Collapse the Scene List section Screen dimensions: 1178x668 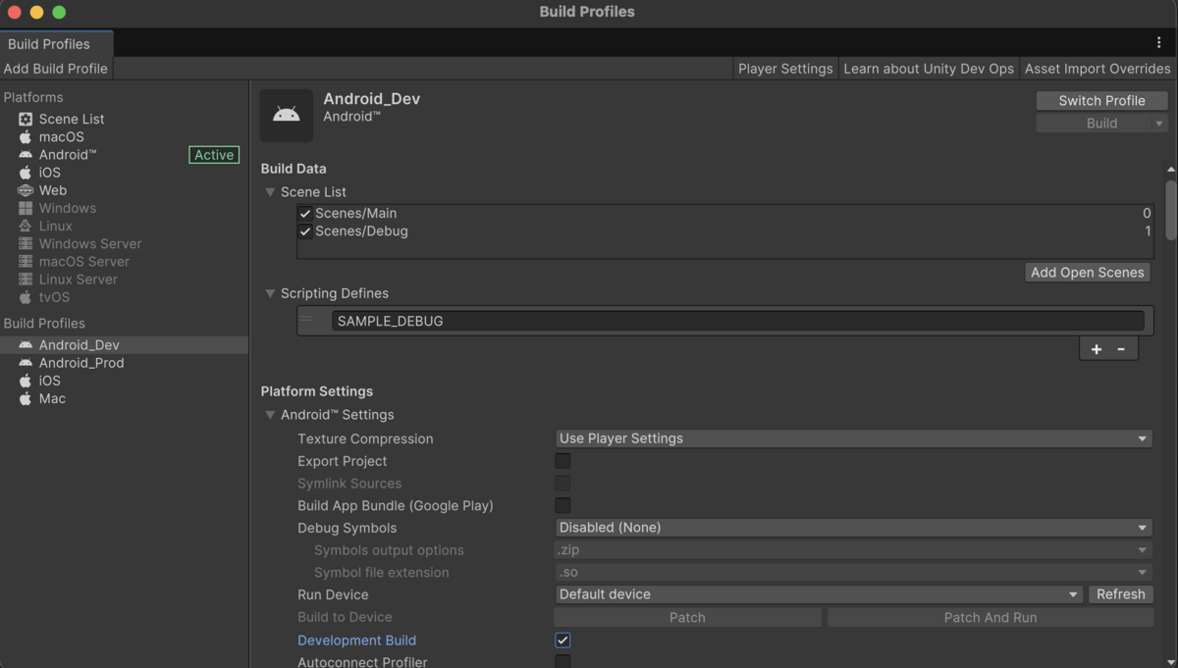click(270, 191)
